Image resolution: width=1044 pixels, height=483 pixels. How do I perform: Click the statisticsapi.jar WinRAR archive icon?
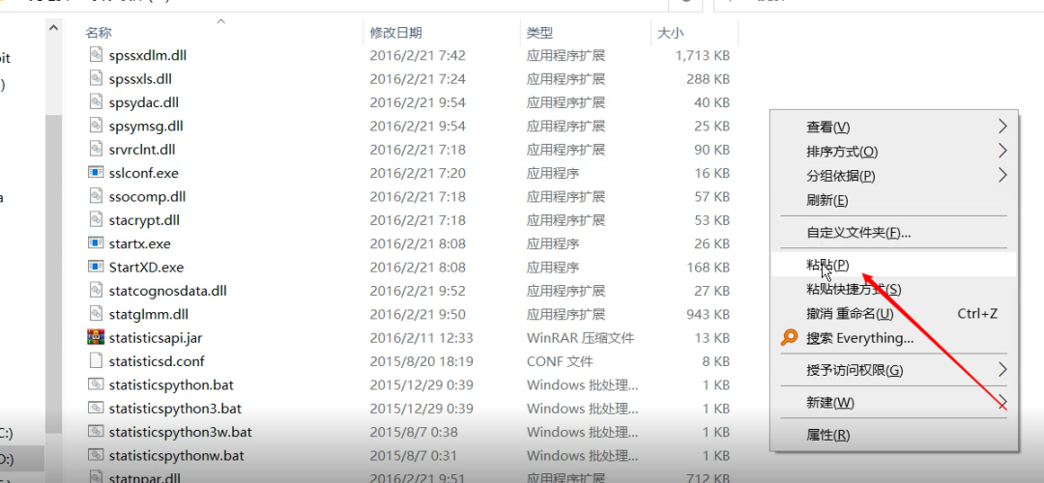(x=95, y=337)
